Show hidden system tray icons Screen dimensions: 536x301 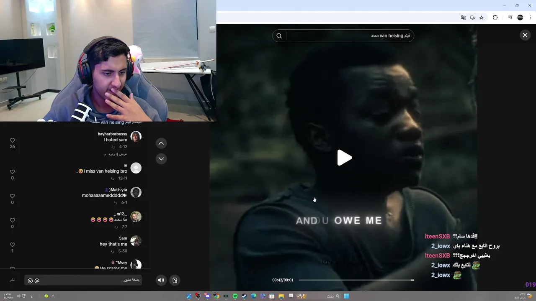53,296
